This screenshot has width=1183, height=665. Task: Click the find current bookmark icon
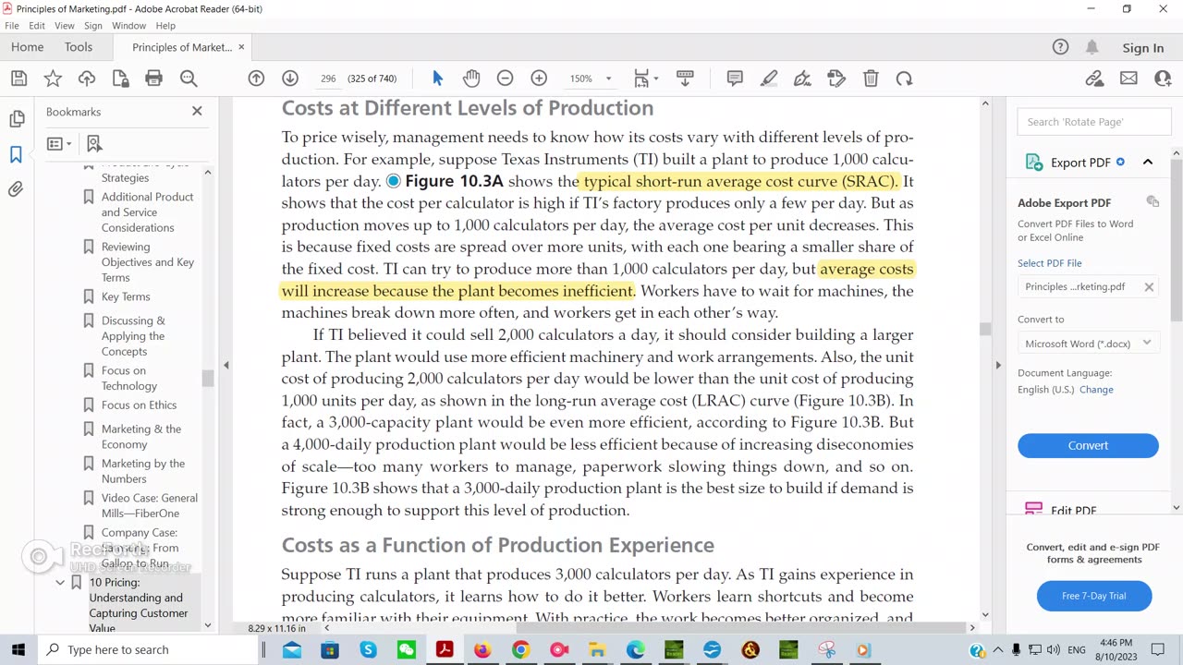pyautogui.click(x=94, y=143)
